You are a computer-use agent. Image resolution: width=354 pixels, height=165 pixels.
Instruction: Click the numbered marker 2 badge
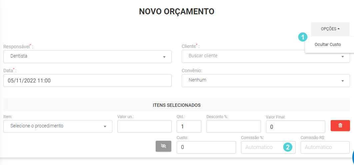[x=288, y=147]
